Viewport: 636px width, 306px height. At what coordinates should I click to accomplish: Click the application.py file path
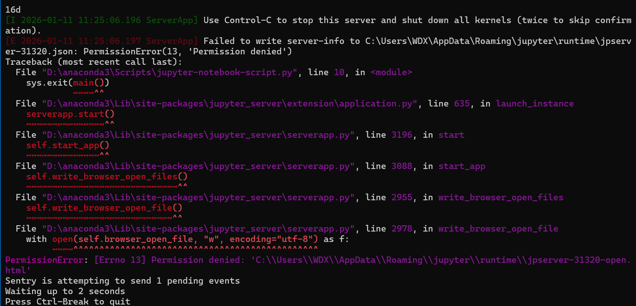tap(229, 103)
